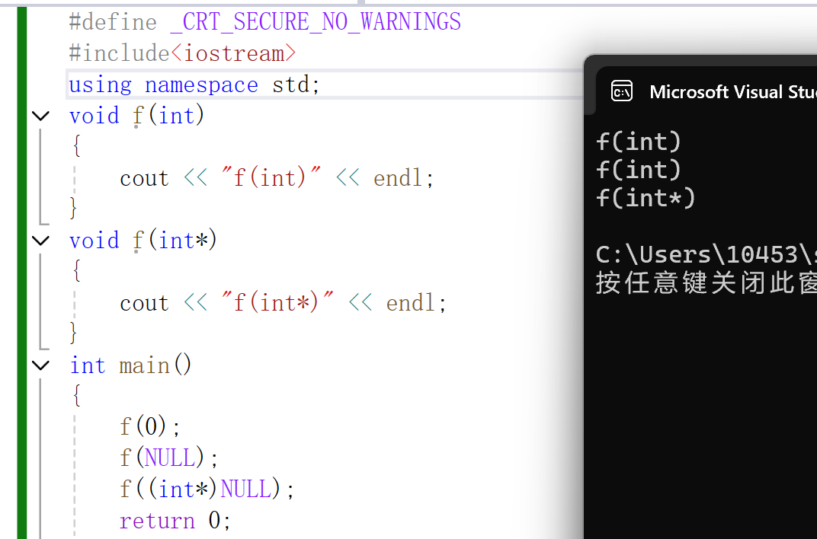817x539 pixels.
Task: Click the 'void f(int)' declaration
Action: tap(136, 116)
